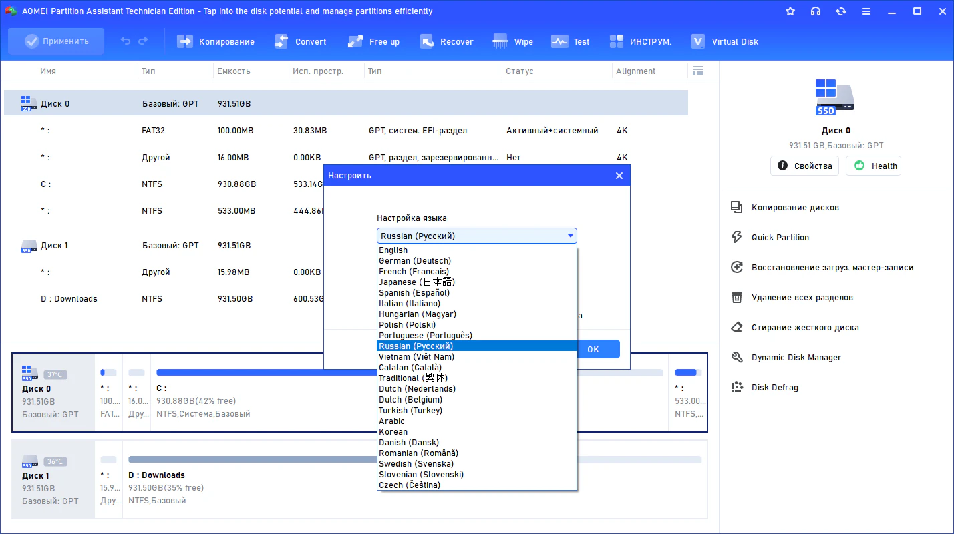This screenshot has width=954, height=534.
Task: Open the Свойства properties button
Action: pos(804,166)
